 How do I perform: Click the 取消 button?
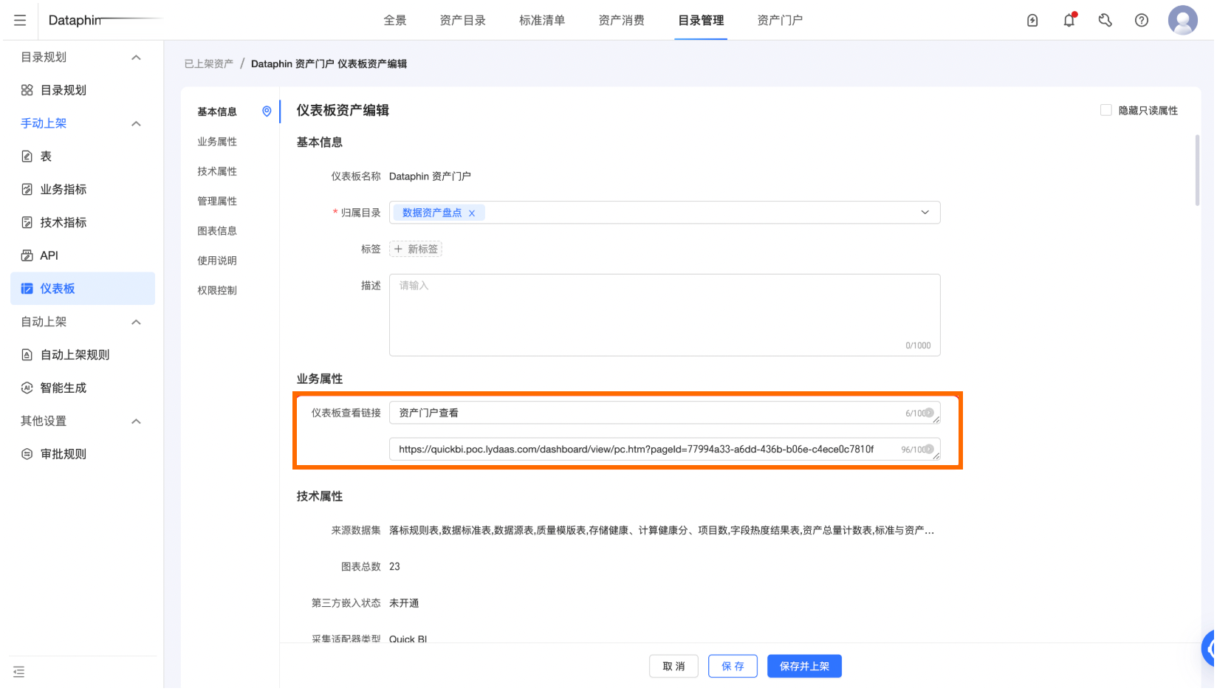(674, 667)
